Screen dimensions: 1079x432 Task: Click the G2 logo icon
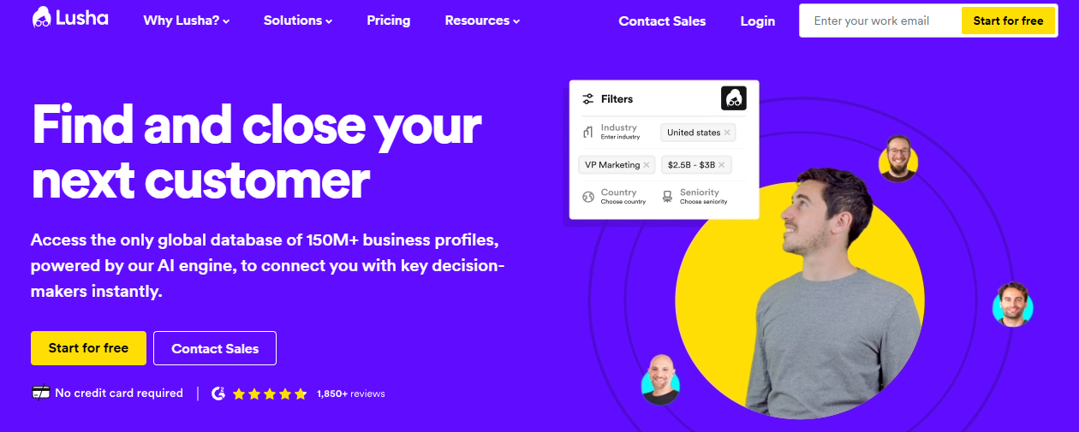click(x=218, y=394)
